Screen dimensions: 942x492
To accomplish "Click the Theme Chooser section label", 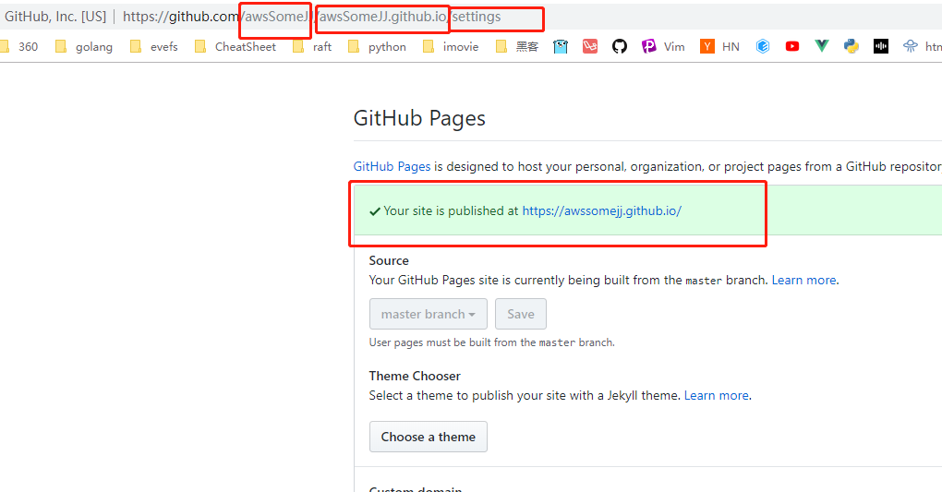I will click(415, 376).
